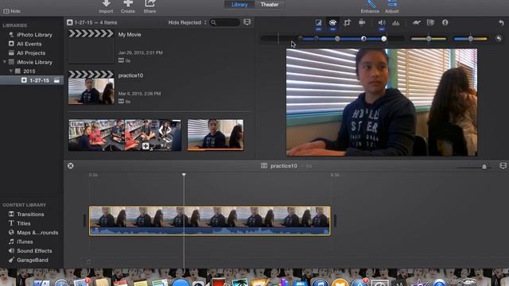Select the 1-27-15 event
The height and width of the screenshot is (286, 509).
pos(32,80)
